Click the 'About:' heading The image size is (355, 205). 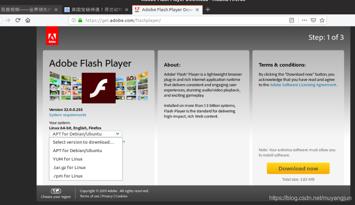(172, 65)
